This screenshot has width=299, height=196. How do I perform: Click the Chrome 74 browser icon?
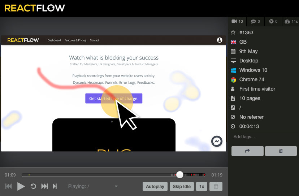233,80
